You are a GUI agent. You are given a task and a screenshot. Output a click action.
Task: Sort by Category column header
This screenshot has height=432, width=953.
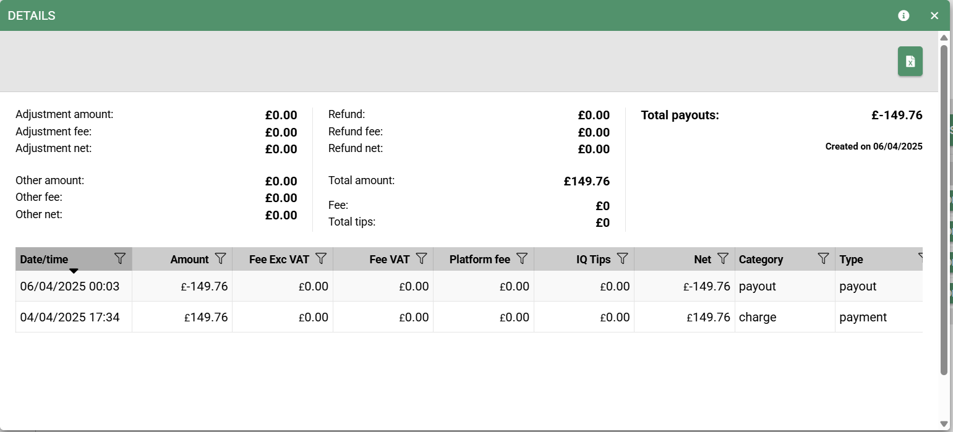coord(761,260)
